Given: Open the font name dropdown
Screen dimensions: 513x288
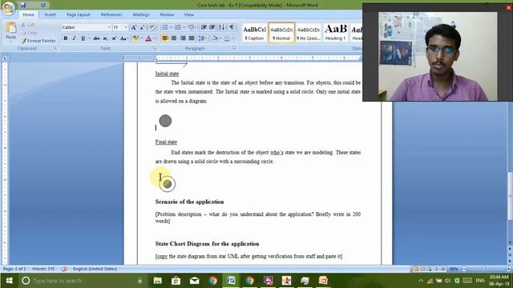Looking at the screenshot, I should [109, 27].
